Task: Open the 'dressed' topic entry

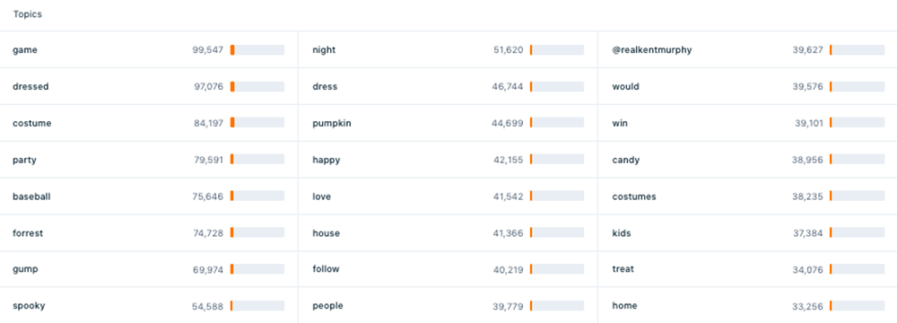Action: click(149, 86)
